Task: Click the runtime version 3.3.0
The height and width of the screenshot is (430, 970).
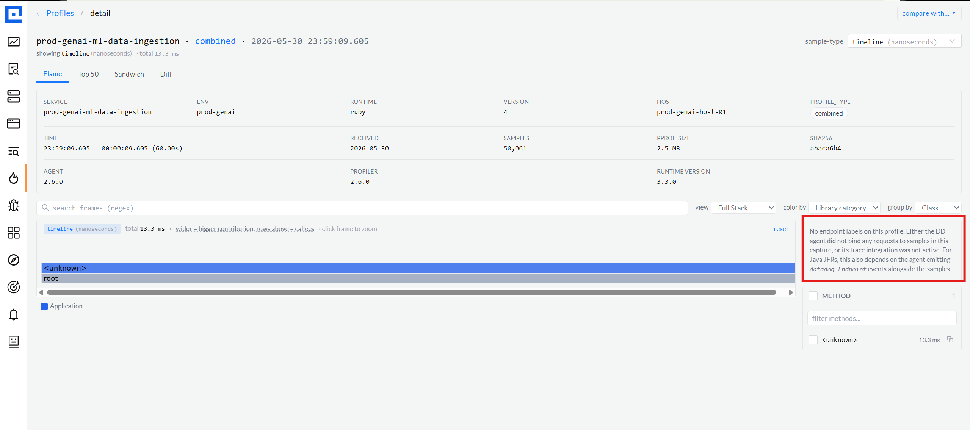Action: pos(666,181)
